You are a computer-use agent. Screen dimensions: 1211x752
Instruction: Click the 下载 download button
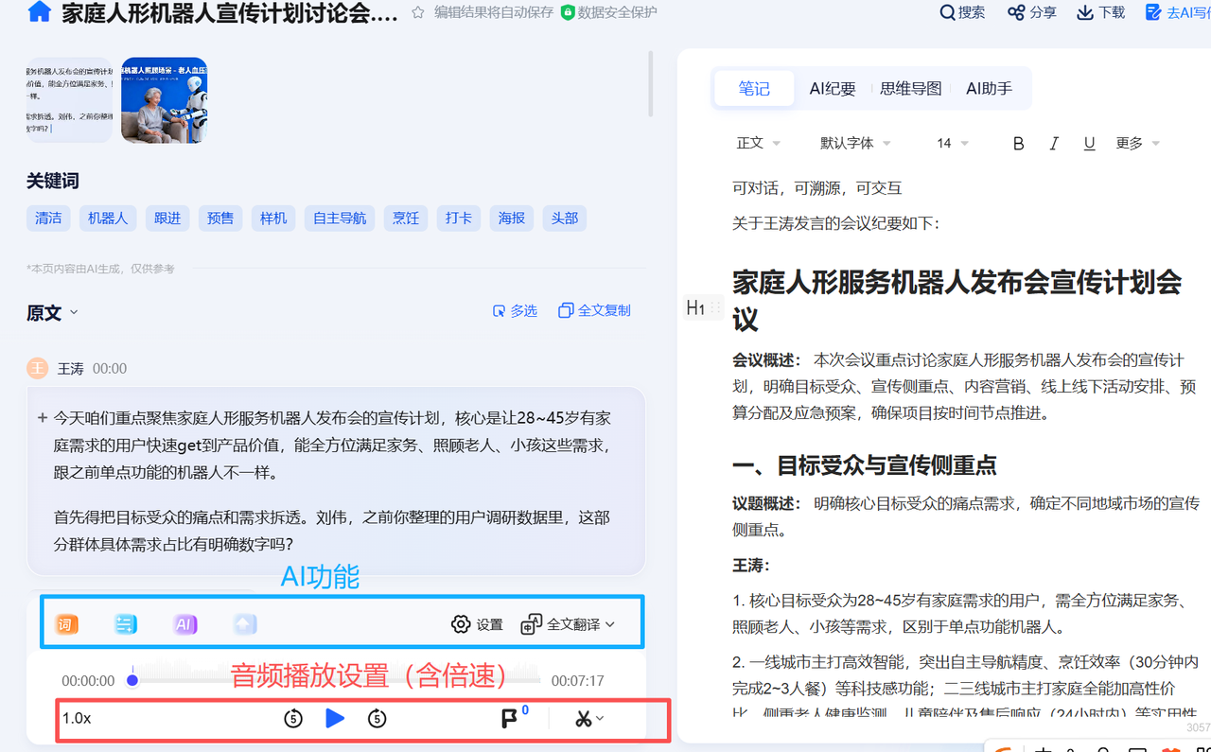(x=1101, y=12)
